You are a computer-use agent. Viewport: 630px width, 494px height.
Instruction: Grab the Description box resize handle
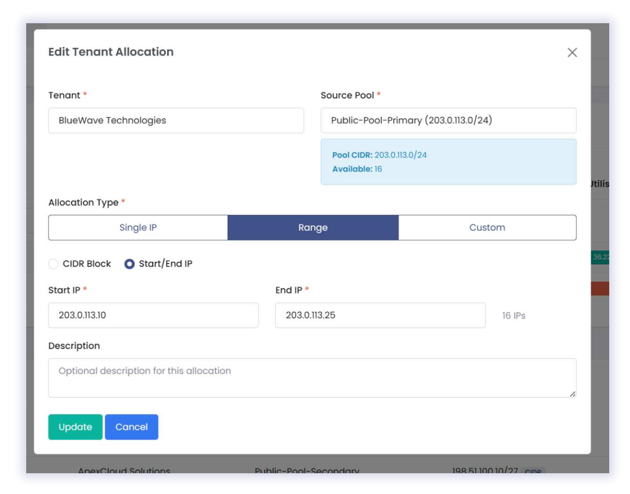[572, 394]
